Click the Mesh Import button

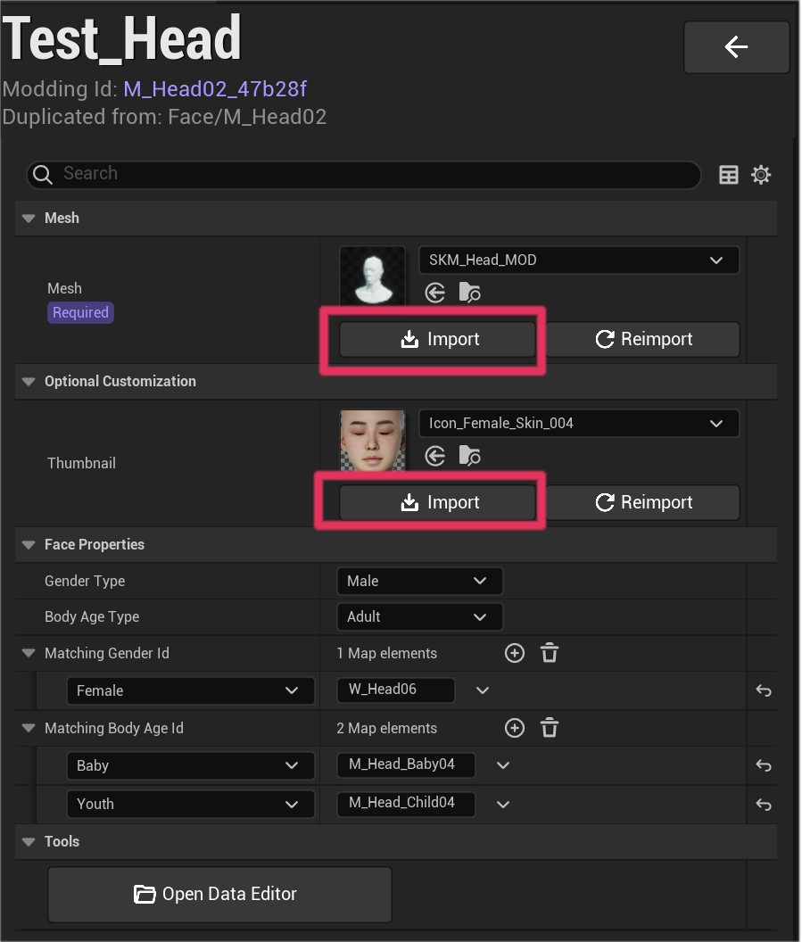click(437, 340)
